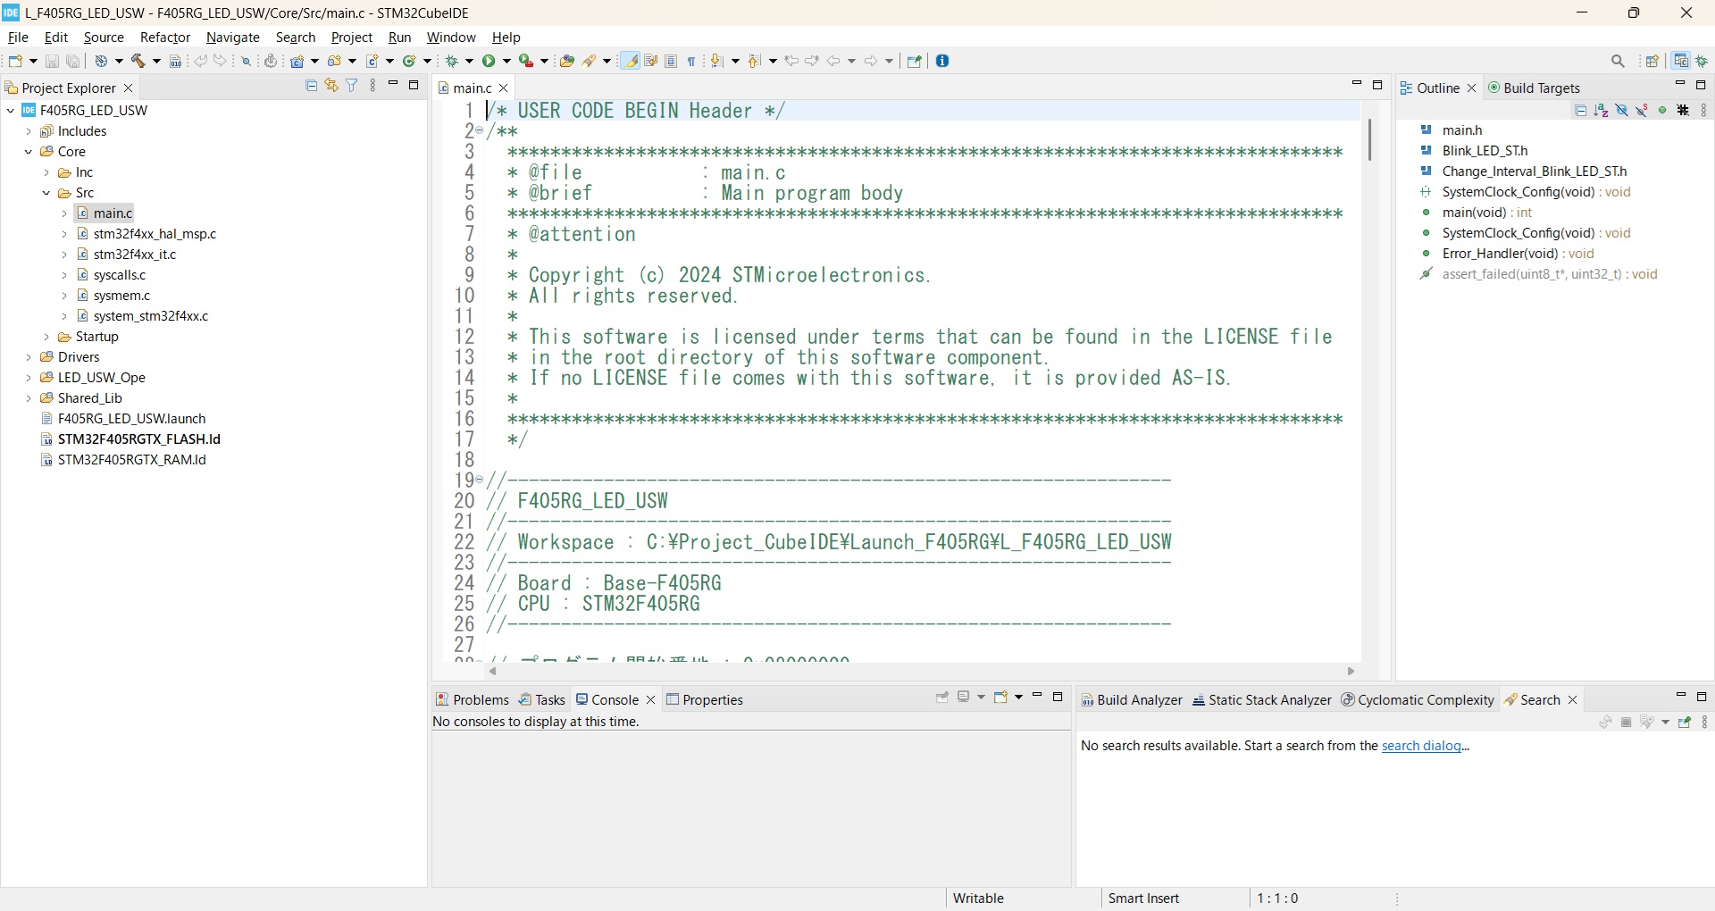Click the Open Type folder icon in toolbar
The height and width of the screenshot is (911, 1715).
pos(567,61)
